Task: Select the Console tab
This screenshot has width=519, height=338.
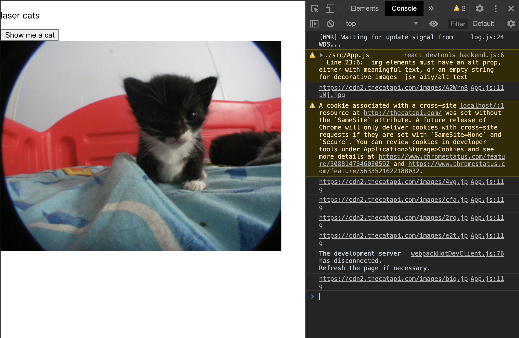Action: pyautogui.click(x=404, y=8)
